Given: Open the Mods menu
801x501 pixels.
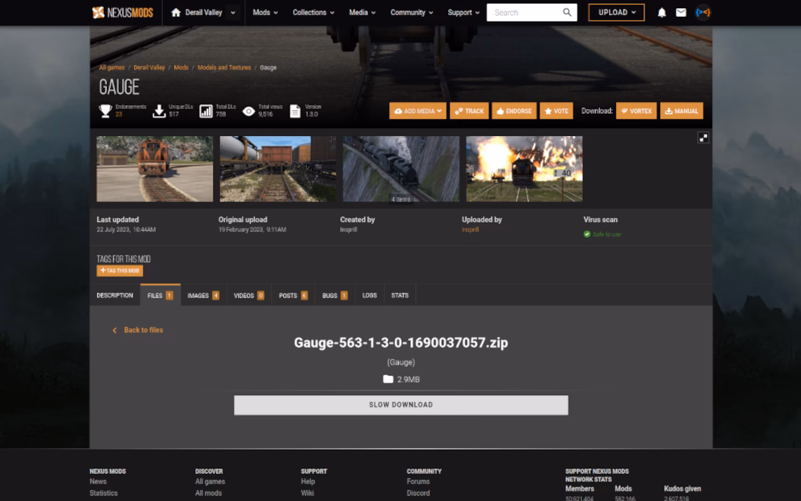Looking at the screenshot, I should [x=265, y=13].
